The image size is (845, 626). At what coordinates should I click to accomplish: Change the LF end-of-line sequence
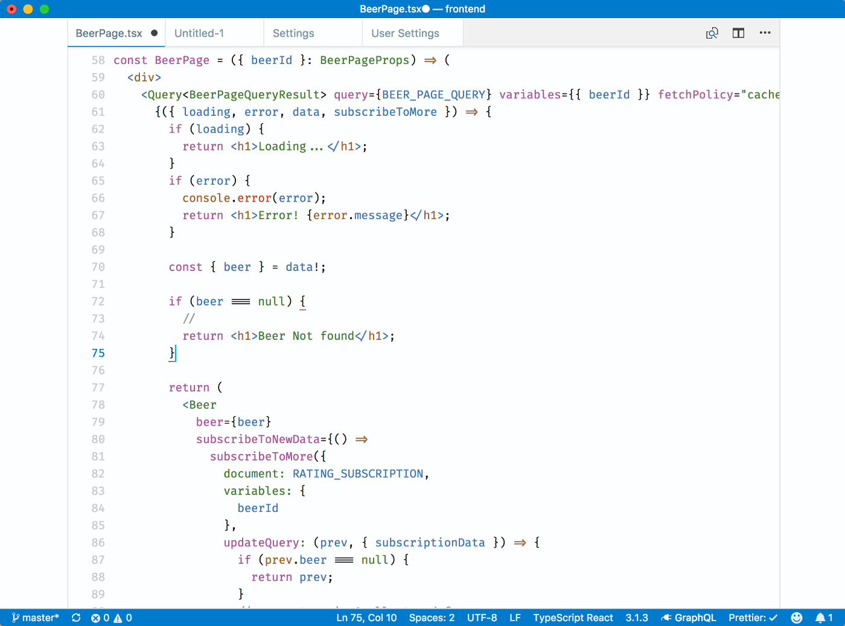tap(515, 618)
